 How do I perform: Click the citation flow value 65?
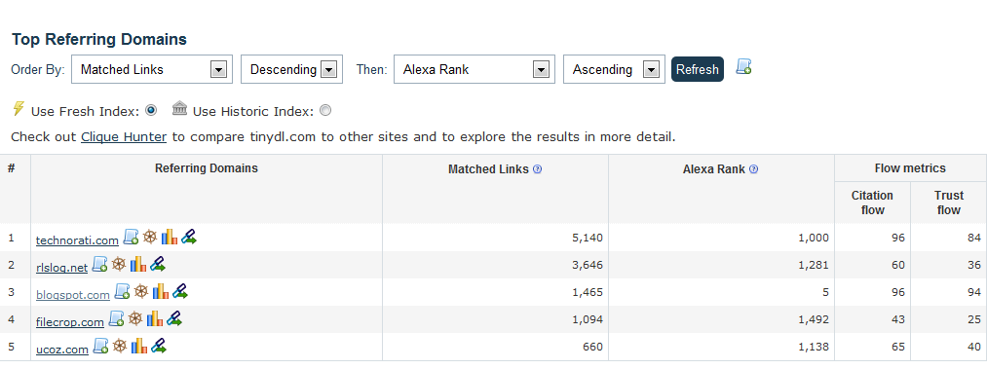(898, 347)
